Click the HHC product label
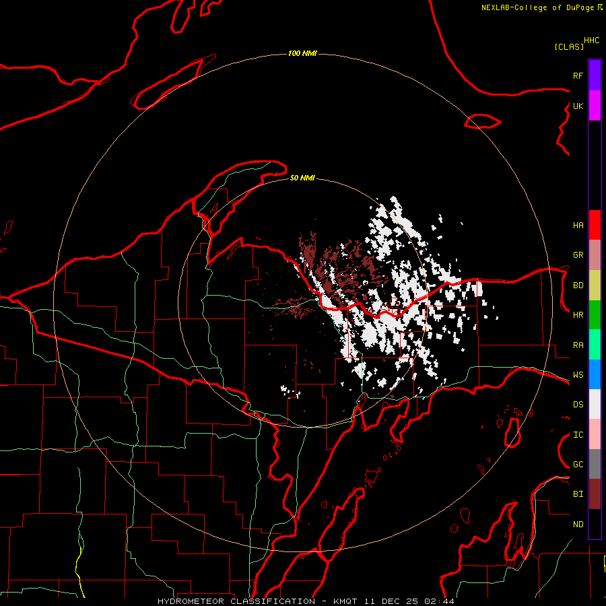606x606 pixels. 591,40
